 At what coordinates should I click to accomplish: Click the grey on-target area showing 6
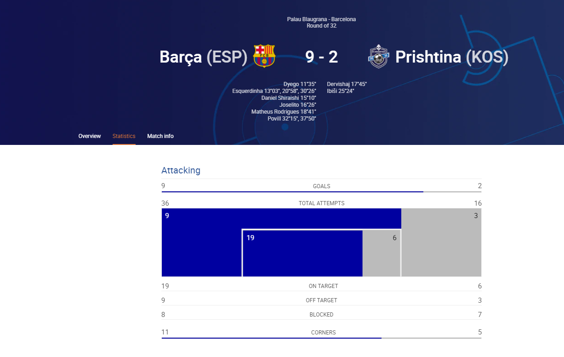(382, 253)
